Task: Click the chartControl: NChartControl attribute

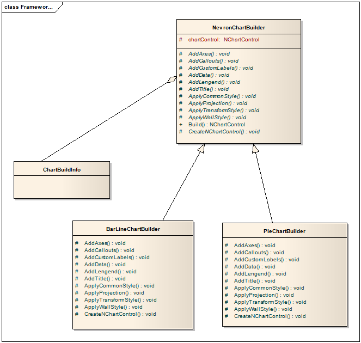Action: coord(223,40)
